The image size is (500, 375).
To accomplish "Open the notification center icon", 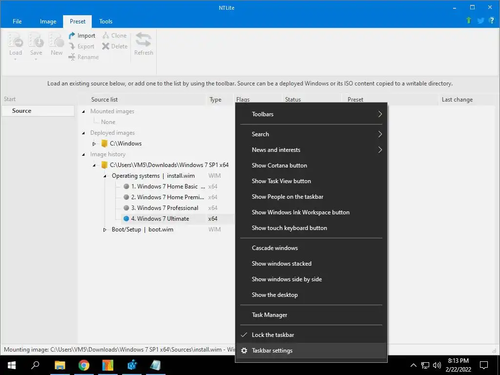I will coord(484,365).
